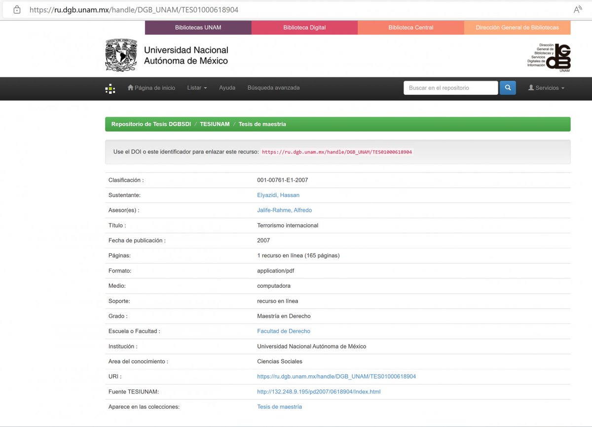Open Tesis de maestría collection link
The width and height of the screenshot is (592, 427).
click(279, 407)
